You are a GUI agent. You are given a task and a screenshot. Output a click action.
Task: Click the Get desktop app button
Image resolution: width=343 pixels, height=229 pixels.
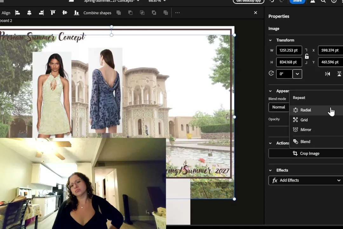[x=248, y=1]
